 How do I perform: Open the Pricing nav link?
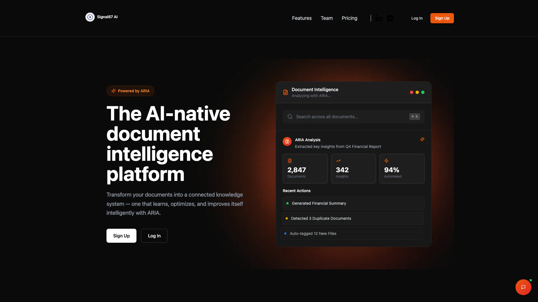349,18
